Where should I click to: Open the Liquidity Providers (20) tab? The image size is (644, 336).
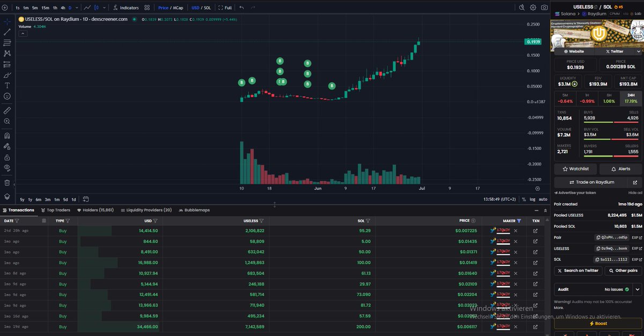coord(146,210)
